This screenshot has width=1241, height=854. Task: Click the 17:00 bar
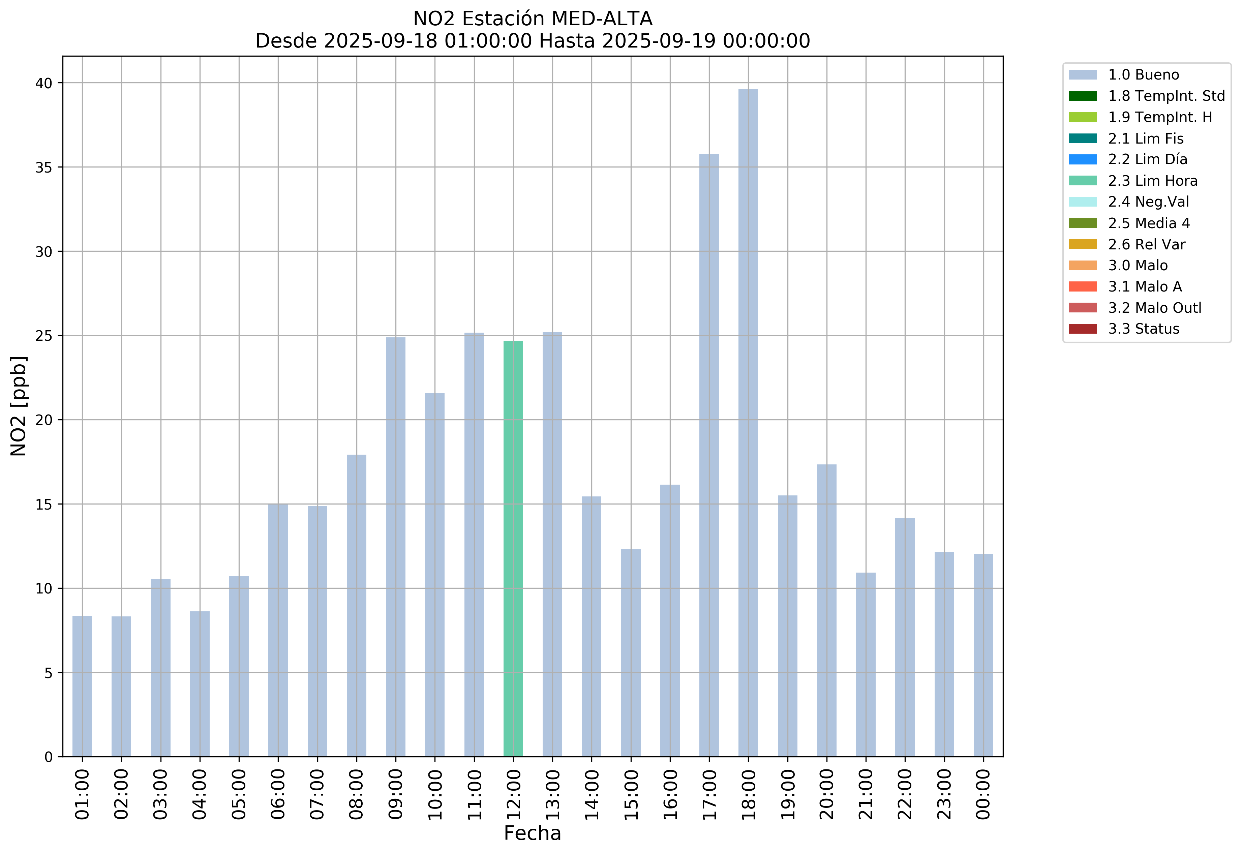(709, 455)
